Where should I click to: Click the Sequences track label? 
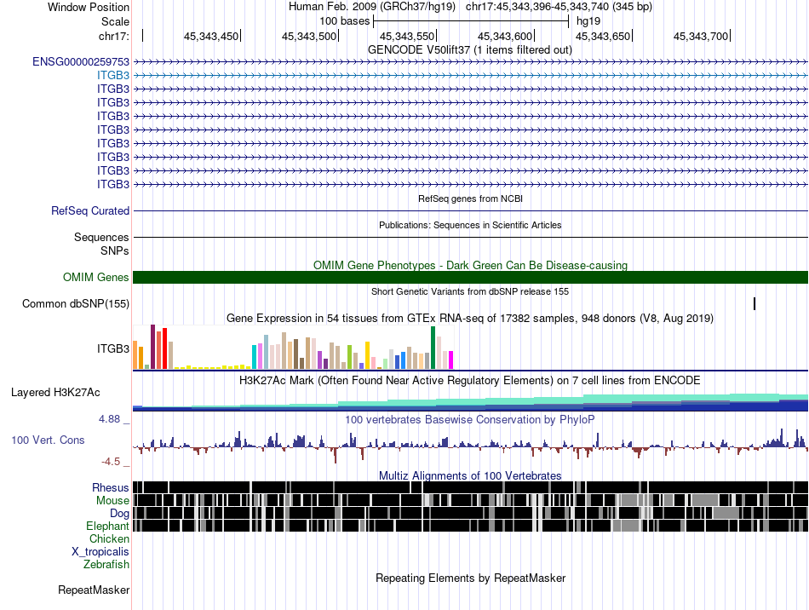[x=101, y=238]
